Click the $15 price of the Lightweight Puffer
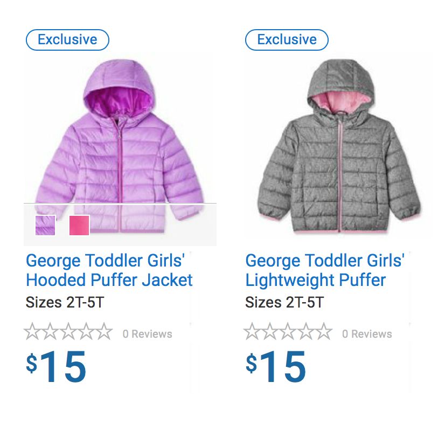This screenshot has width=445, height=423. 276,367
